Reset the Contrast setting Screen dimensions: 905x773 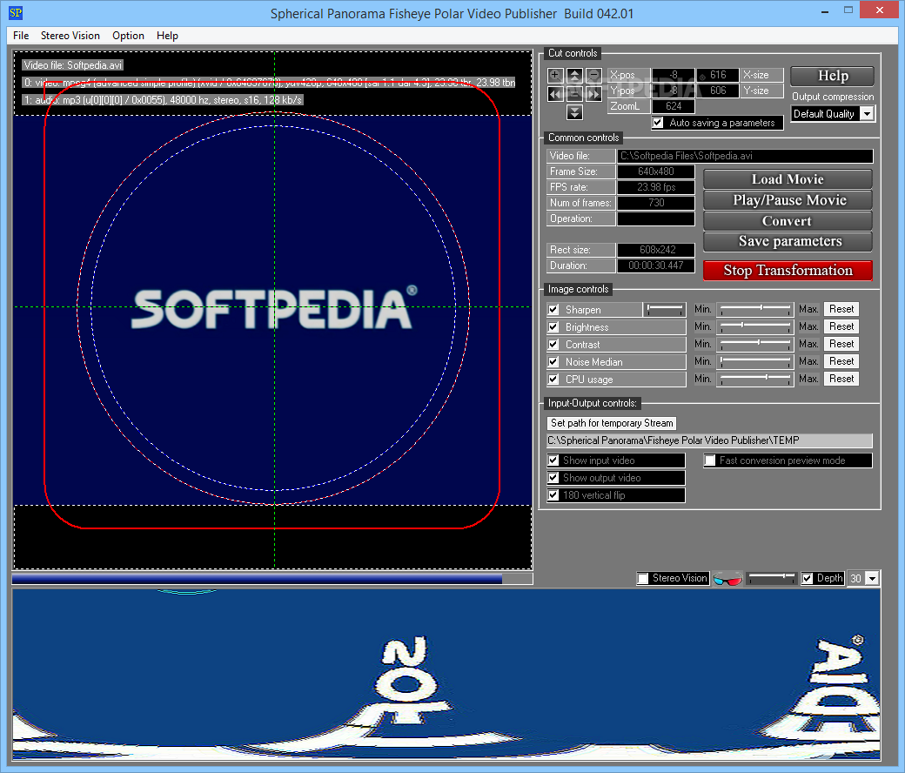[841, 344]
